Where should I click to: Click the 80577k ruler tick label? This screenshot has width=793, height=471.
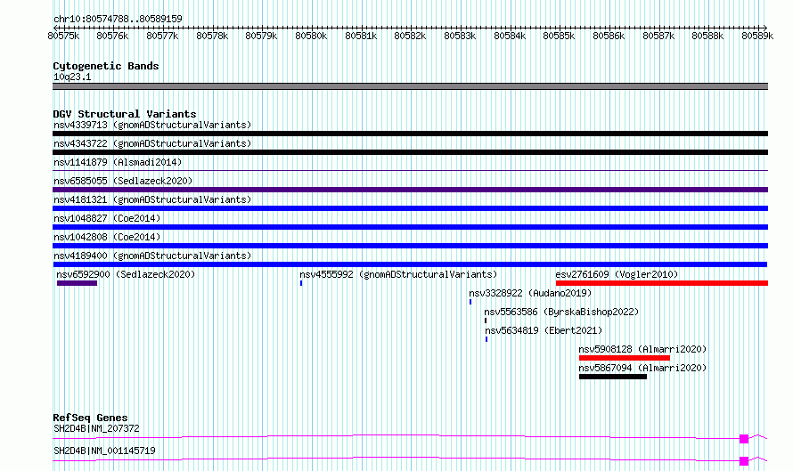(x=162, y=36)
